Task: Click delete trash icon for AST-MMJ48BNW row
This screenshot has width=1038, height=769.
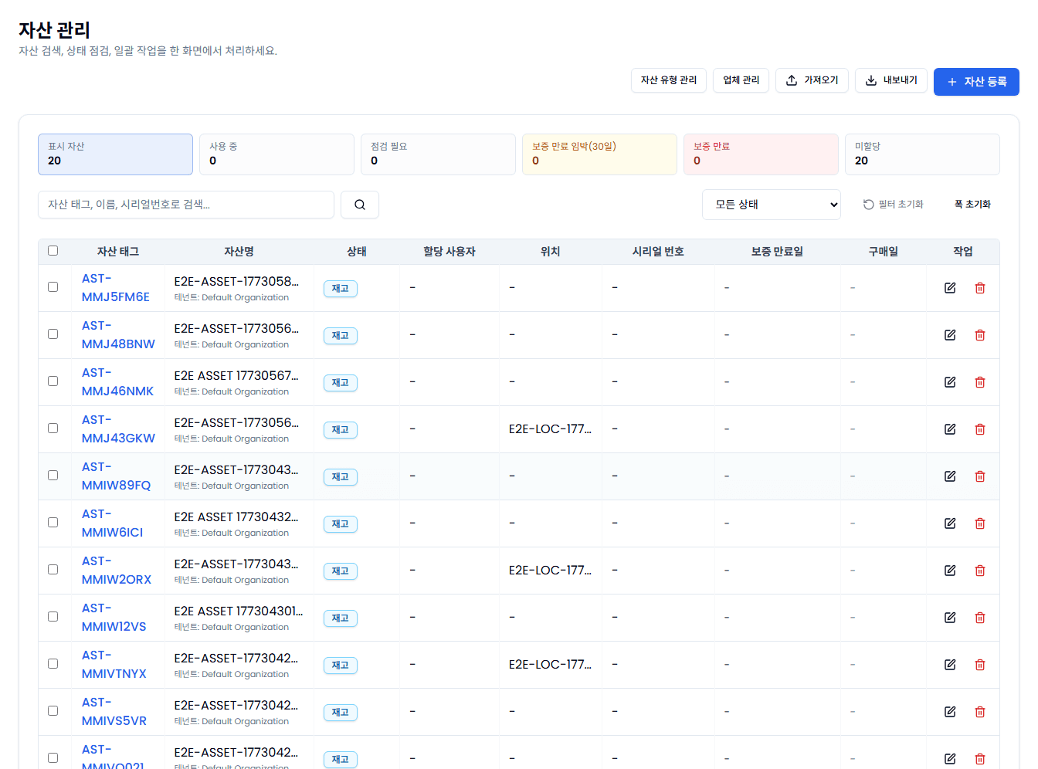Action: [x=979, y=335]
